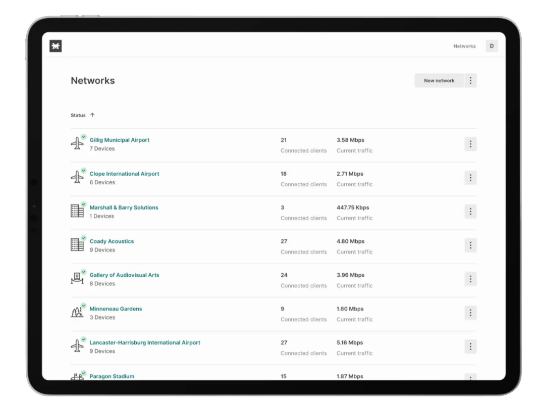Image resolution: width=540 pixels, height=411 pixels.
Task: Reverse sort order with the up arrow
Action: 92,115
